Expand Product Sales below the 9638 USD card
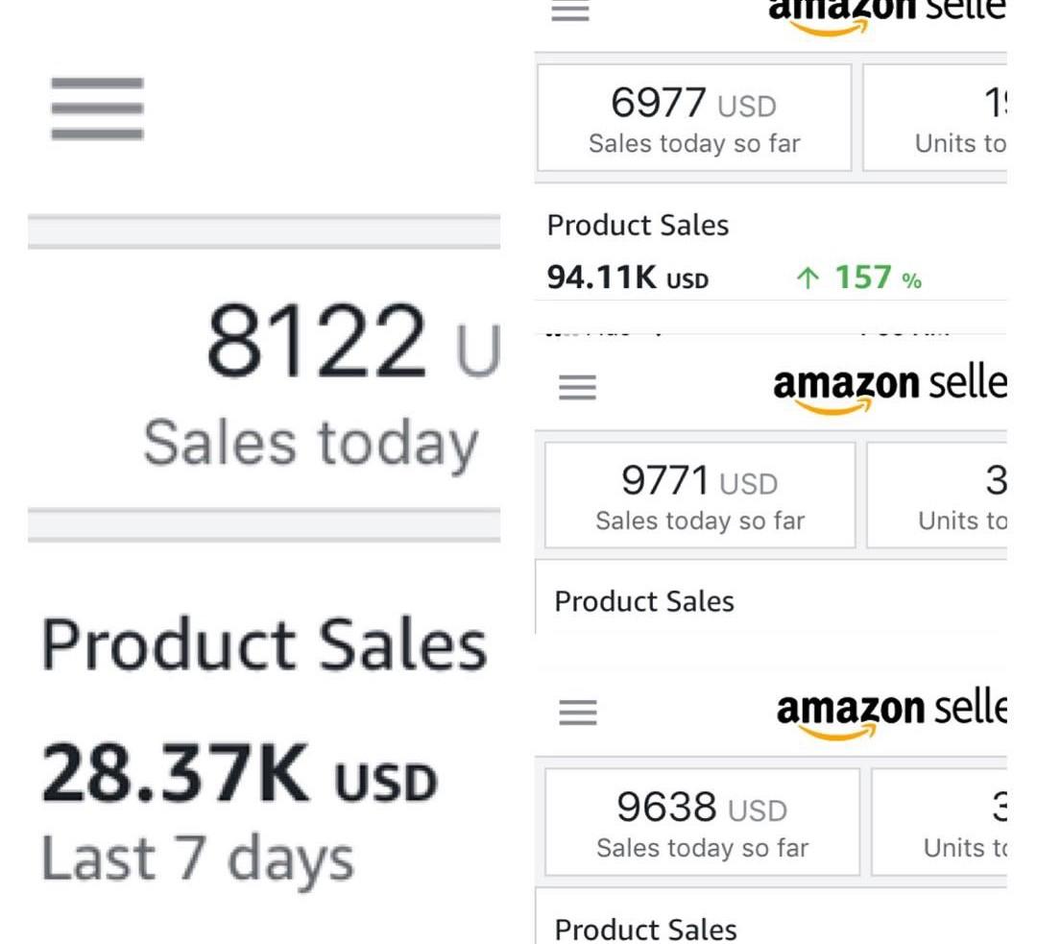1037x944 pixels. [645, 929]
